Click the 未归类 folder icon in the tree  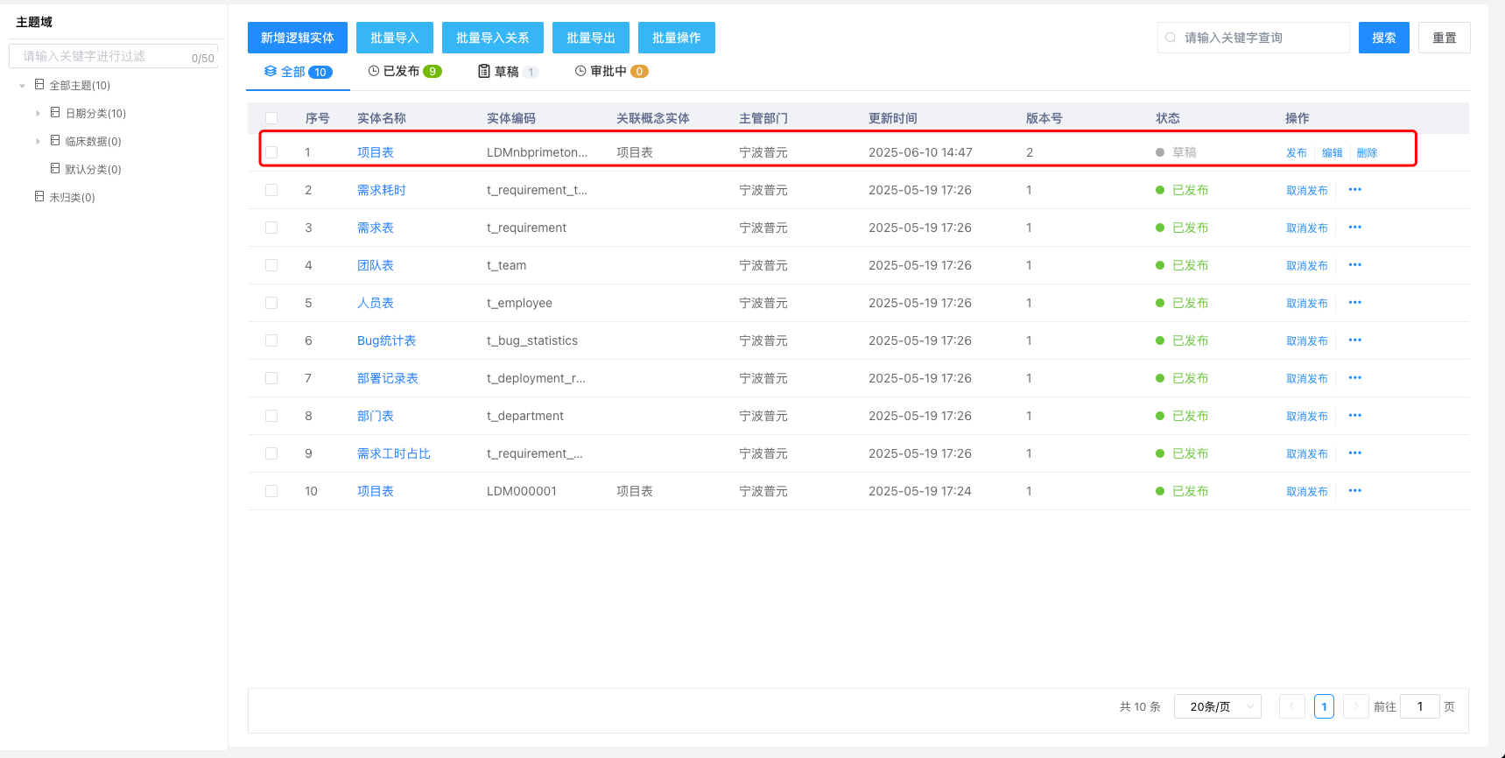(39, 197)
